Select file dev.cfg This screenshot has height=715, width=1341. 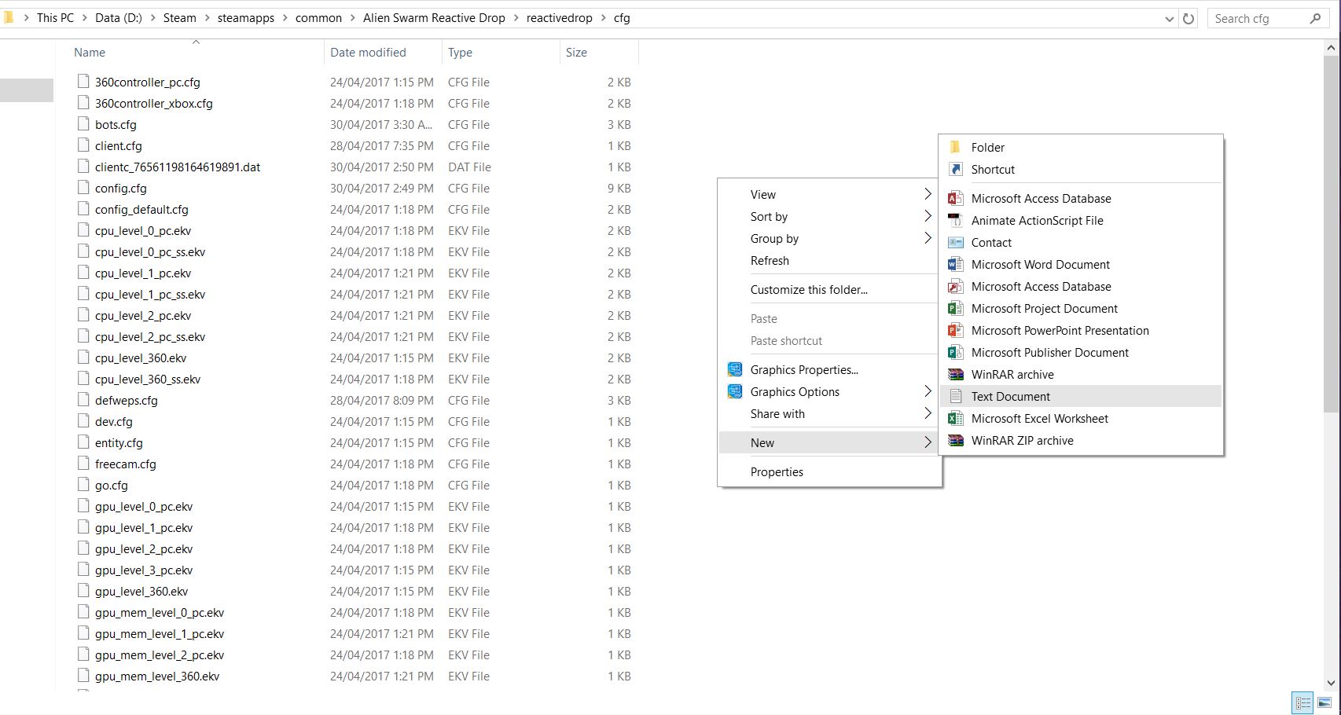[114, 422]
